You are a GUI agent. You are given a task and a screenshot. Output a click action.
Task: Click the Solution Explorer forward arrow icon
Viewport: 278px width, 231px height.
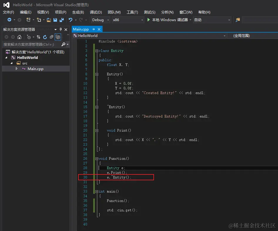coord(13,37)
